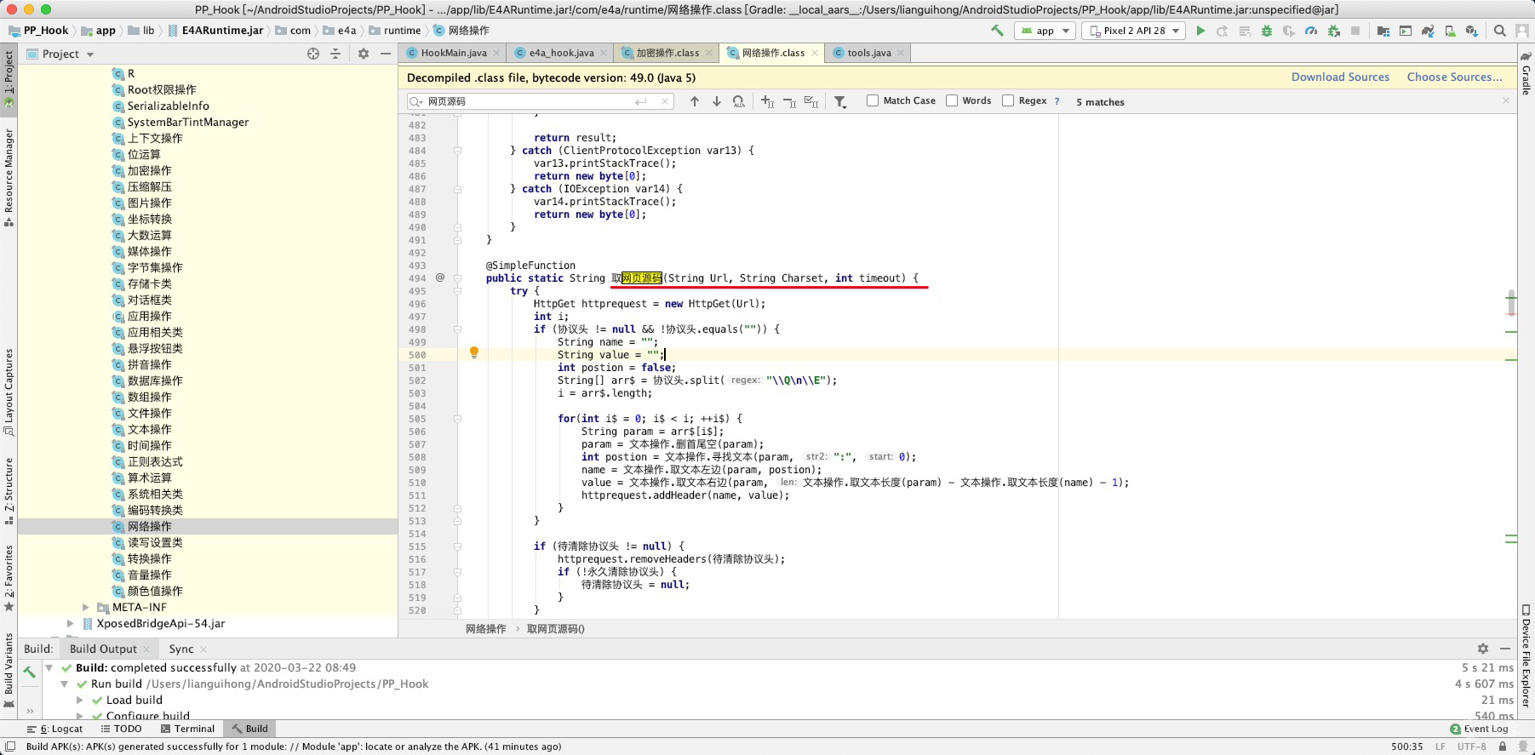Open Build Variants side panel

[x=9, y=671]
